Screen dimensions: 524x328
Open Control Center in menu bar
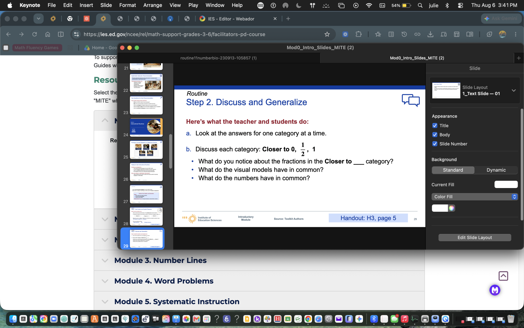click(460, 5)
